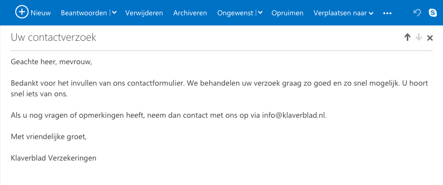Select Opruimen in the toolbar
The width and height of the screenshot is (443, 185).
click(x=287, y=13)
